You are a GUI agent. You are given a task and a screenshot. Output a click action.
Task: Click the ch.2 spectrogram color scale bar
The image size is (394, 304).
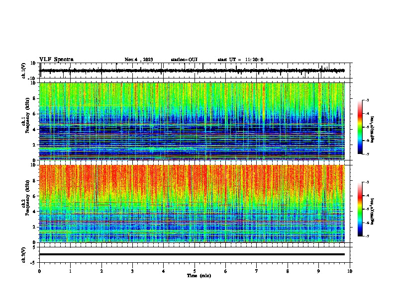(360, 209)
